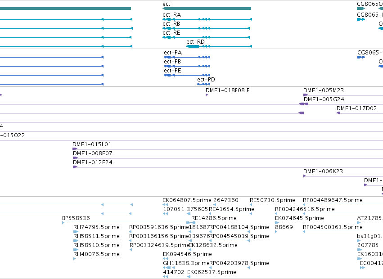Click the 375605 EST label
Screen dimensions: 383x279
(x=197, y=209)
